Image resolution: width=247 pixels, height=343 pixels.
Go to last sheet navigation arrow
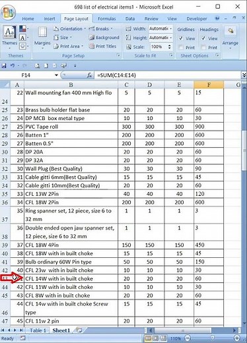[x=21, y=330]
